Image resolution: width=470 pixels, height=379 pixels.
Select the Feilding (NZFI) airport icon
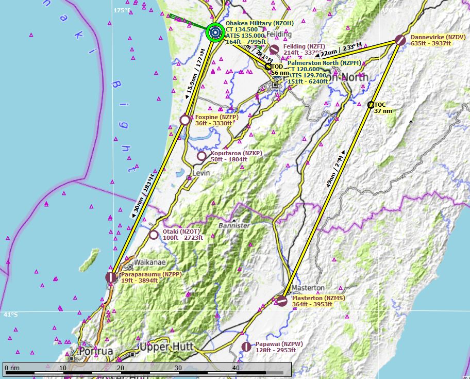coord(274,49)
